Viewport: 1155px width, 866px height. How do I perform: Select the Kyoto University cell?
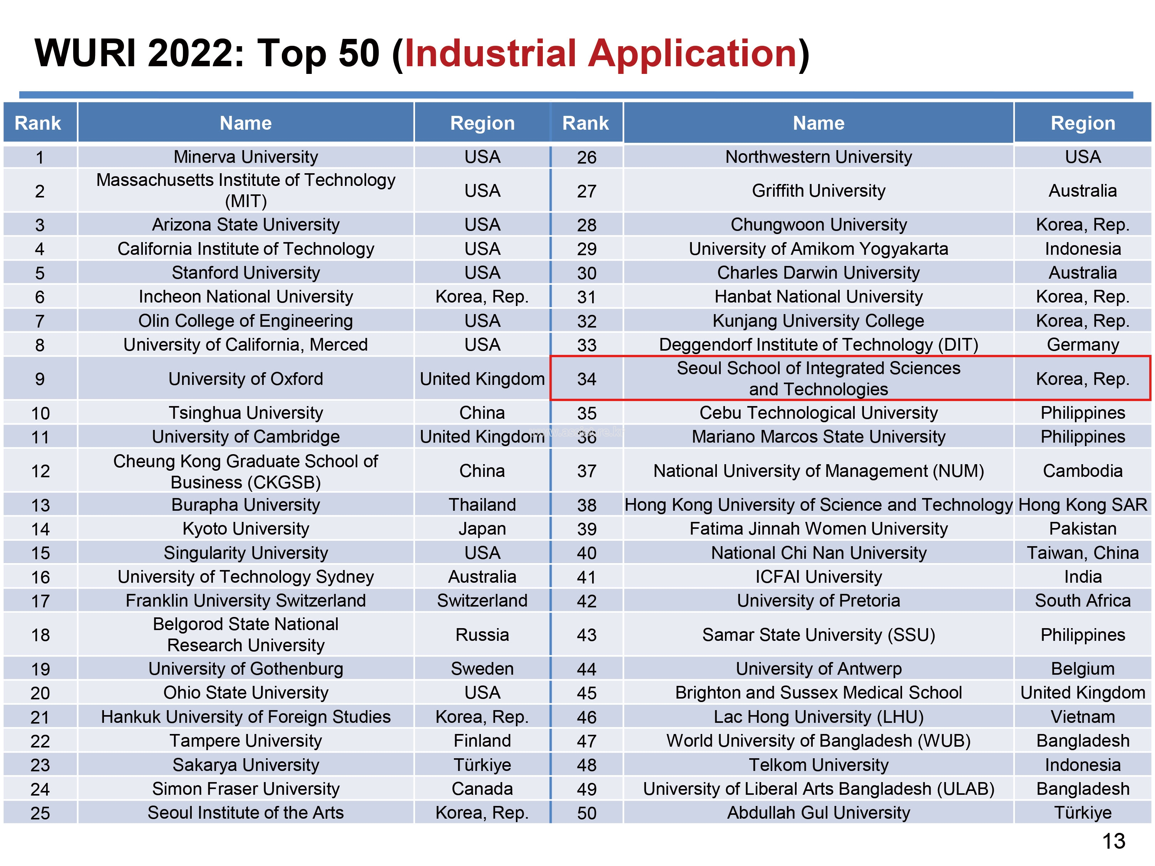pos(245,529)
